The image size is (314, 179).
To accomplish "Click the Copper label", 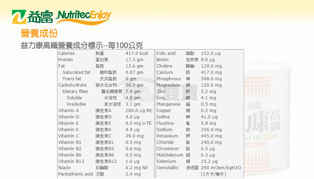I will [164, 111].
